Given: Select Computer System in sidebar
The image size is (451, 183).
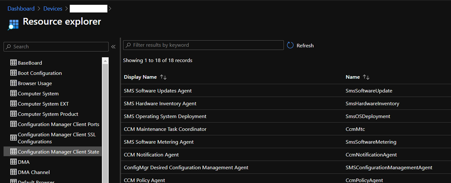Looking at the screenshot, I should point(38,93).
